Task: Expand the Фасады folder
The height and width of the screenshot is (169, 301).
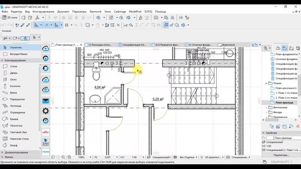Action: point(266,112)
